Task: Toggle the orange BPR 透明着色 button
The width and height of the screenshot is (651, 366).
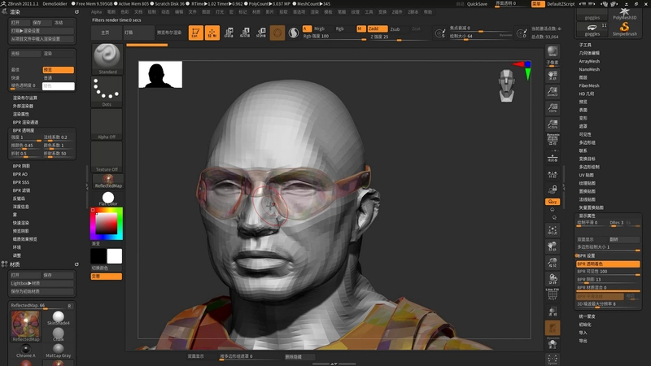Action: (608, 264)
